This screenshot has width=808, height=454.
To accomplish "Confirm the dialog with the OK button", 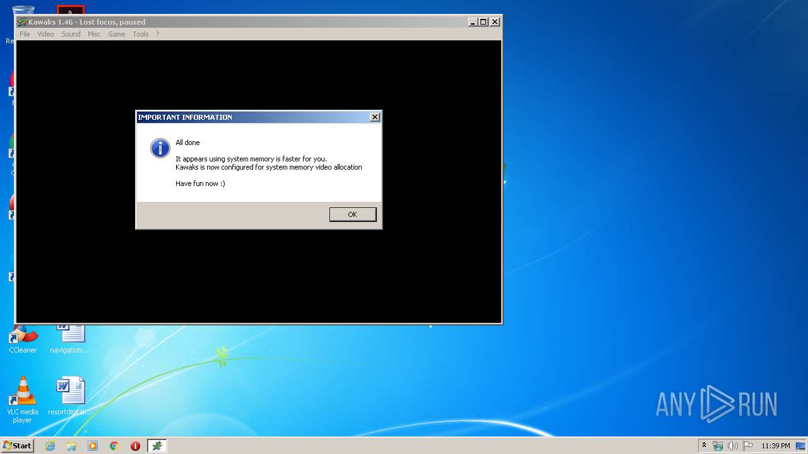I will coord(353,214).
